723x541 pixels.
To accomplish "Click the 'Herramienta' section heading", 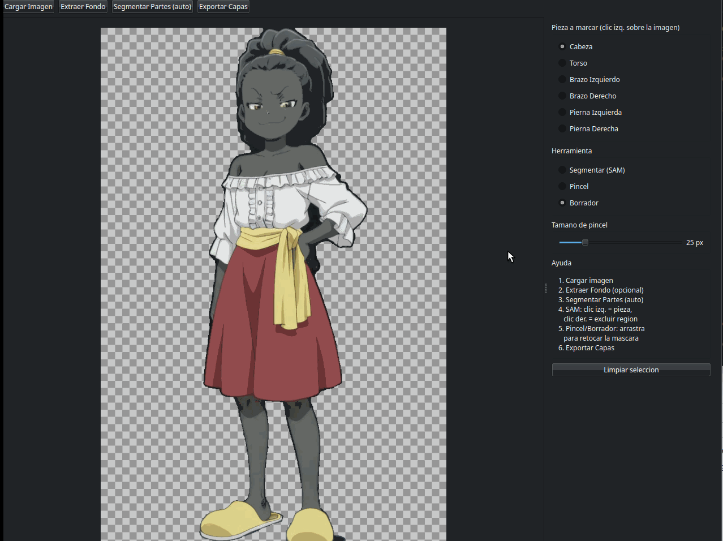I will pyautogui.click(x=571, y=151).
